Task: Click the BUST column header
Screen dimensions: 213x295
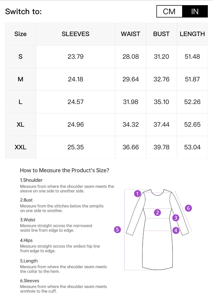Action: [162, 34]
